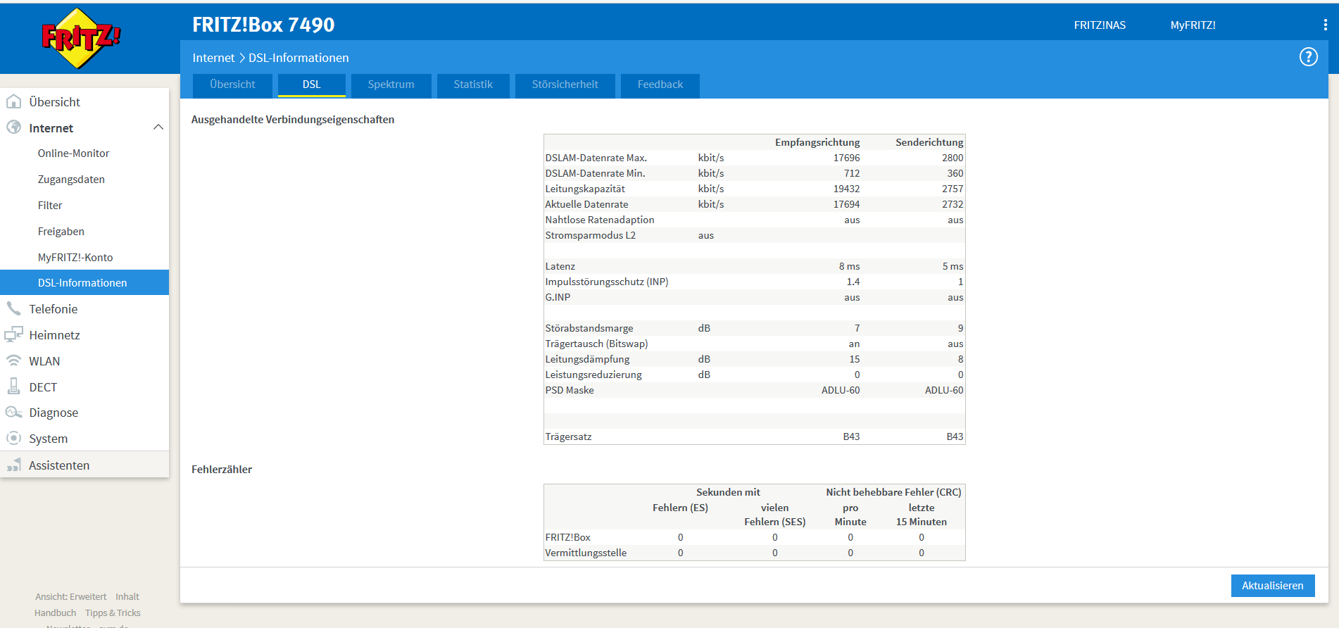Screen dimensions: 1339x628
Task: Switch to the Spektrum tab
Action: point(391,85)
